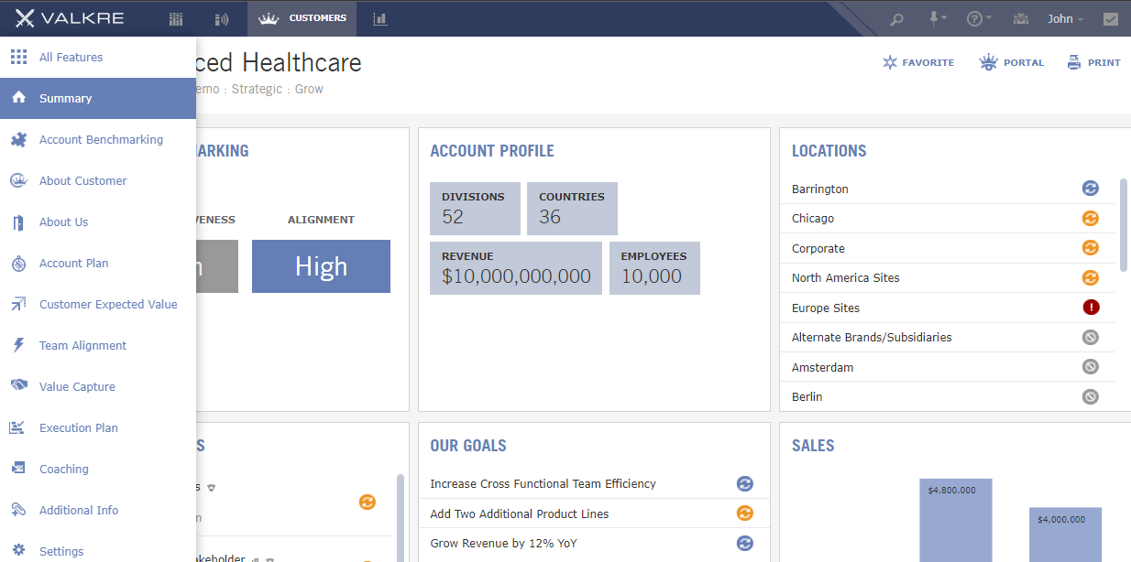Click Chicago orange sync status icon
This screenshot has height=562, width=1131.
click(x=1091, y=219)
